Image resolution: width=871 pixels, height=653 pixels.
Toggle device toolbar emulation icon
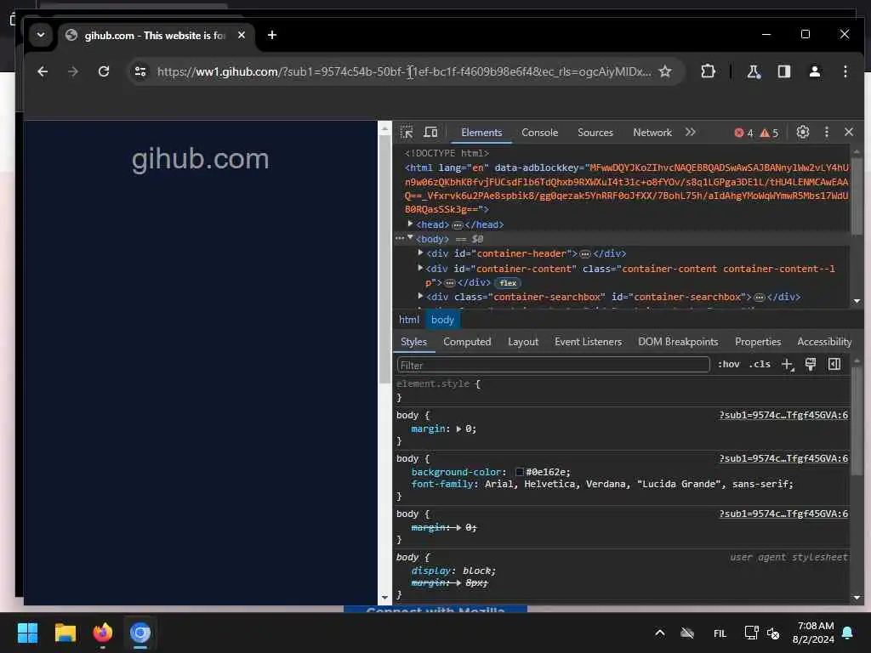click(430, 132)
